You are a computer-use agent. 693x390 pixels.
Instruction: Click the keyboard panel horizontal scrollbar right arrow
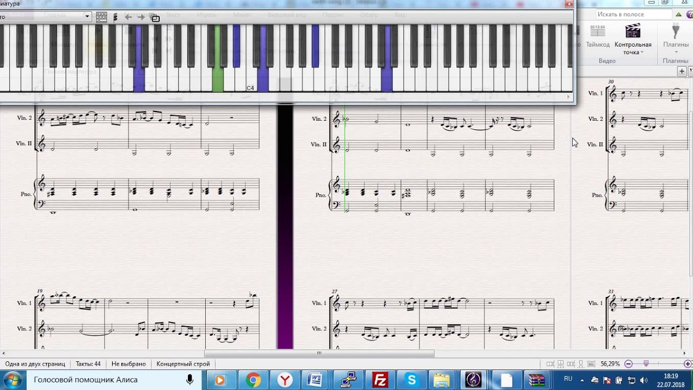pos(568,97)
